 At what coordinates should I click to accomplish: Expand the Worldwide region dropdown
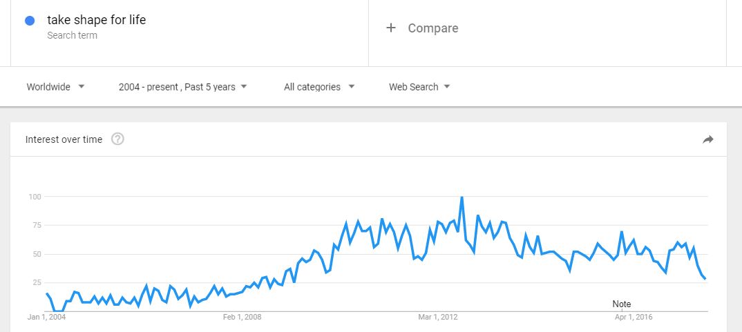click(x=55, y=87)
